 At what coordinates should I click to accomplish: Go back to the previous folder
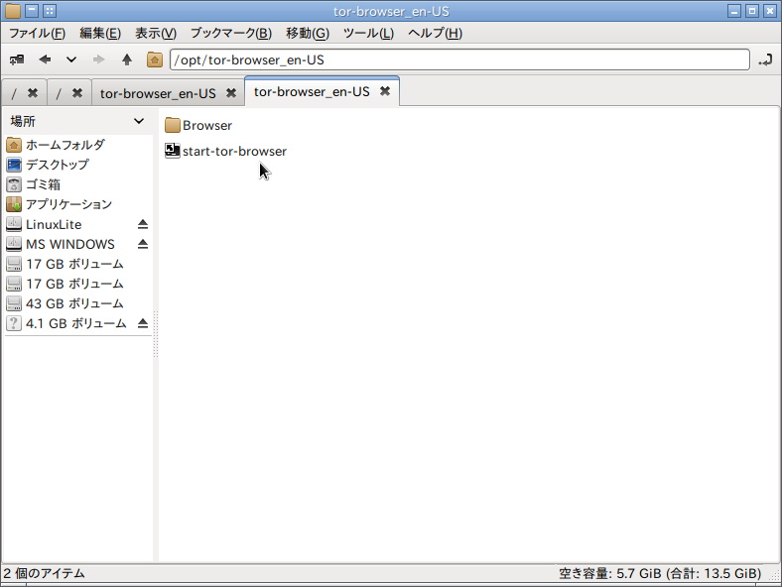point(45,59)
